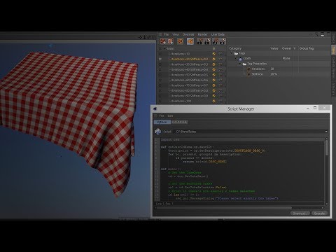Select the Main take row
Image resolution: width=336 pixels, height=252 pixels.
click(192, 49)
